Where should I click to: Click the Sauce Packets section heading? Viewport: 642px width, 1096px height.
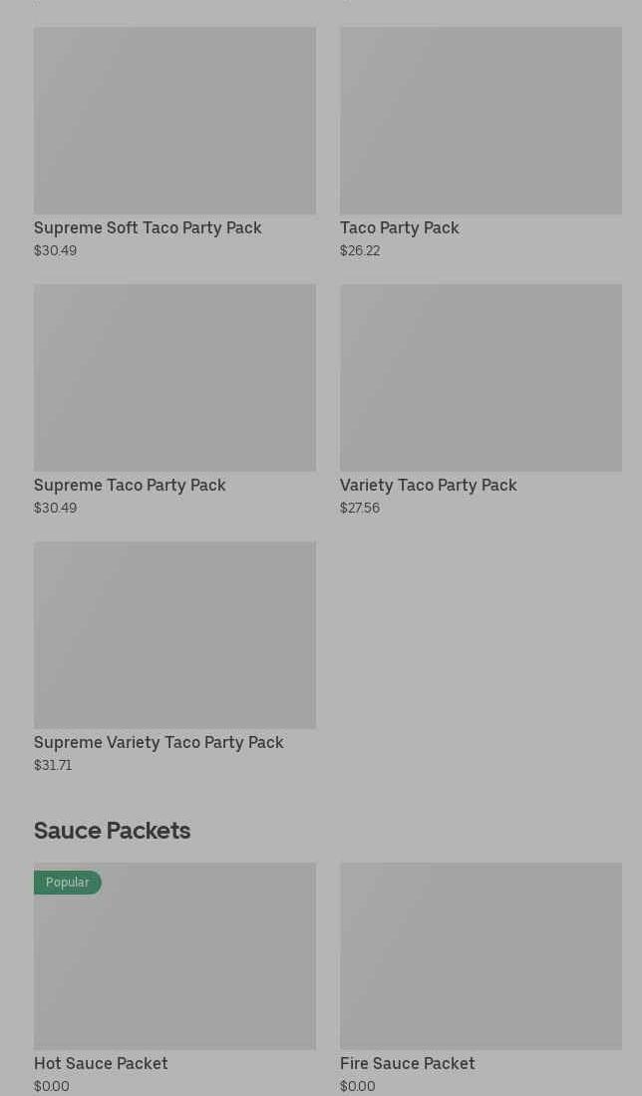click(x=112, y=831)
